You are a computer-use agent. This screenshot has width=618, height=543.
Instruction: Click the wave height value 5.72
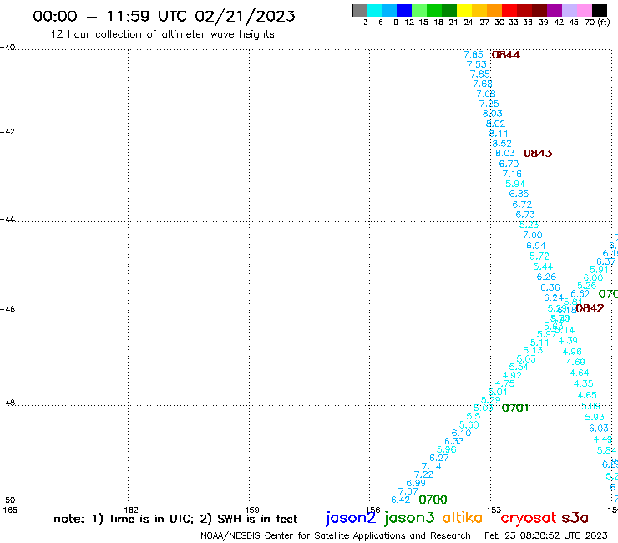539,256
